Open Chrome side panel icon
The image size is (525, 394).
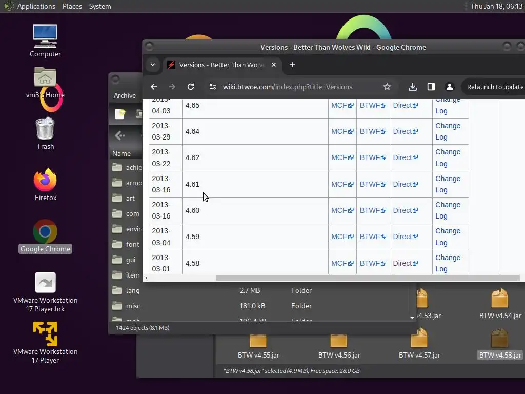(431, 87)
